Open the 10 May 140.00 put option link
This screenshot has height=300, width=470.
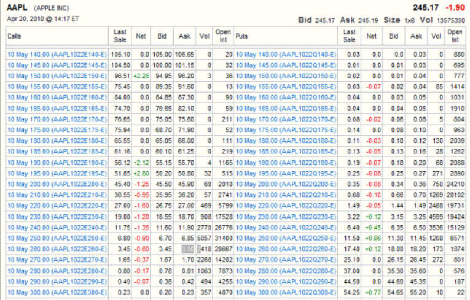click(287, 55)
